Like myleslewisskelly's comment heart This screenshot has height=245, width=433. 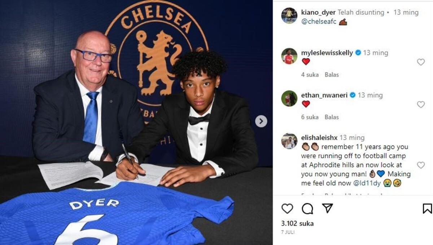pos(421,62)
